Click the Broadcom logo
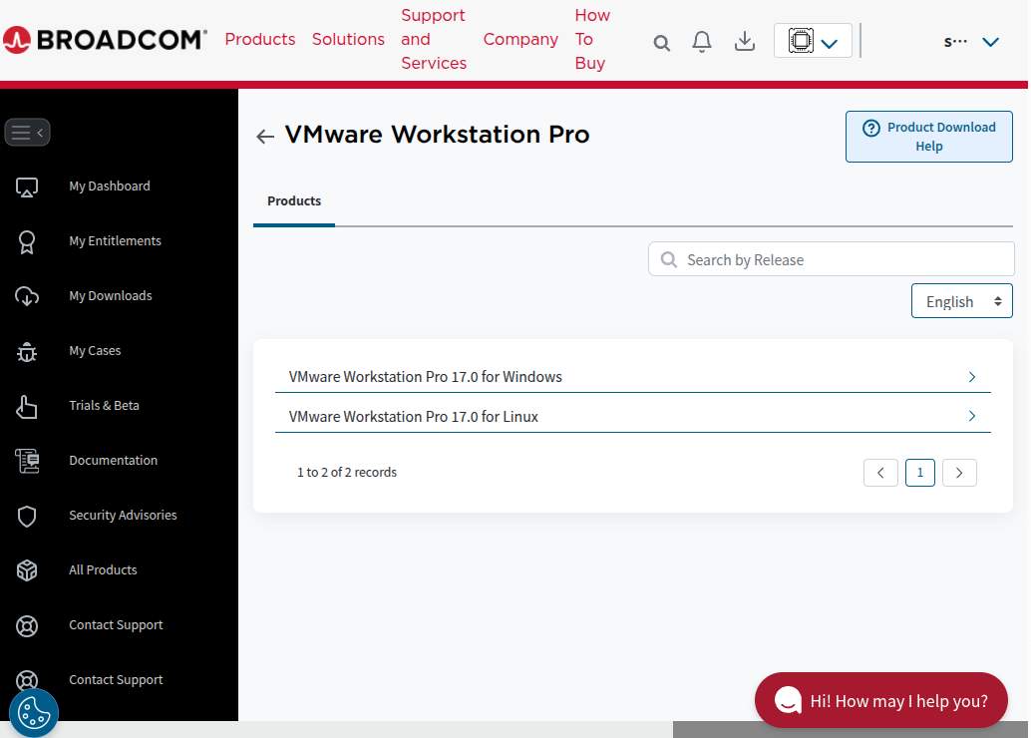Screen dimensions: 1031x738 (105, 40)
